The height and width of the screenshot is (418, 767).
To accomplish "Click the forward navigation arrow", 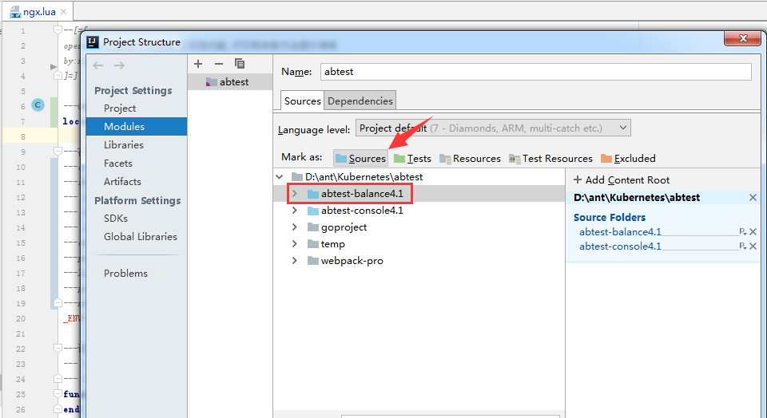I will [x=119, y=65].
